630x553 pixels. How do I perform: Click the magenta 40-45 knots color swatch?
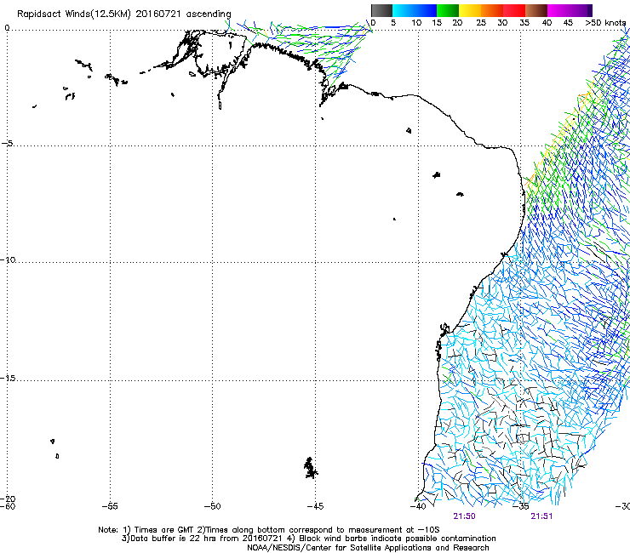click(558, 10)
